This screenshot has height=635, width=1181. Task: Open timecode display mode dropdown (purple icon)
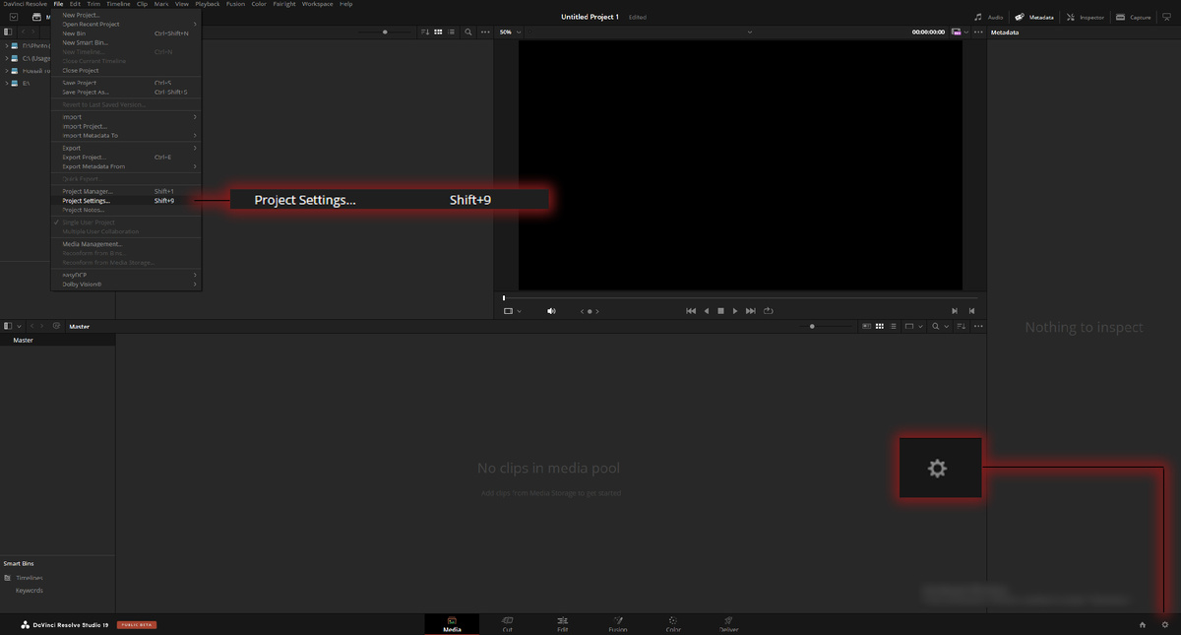[x=960, y=32]
